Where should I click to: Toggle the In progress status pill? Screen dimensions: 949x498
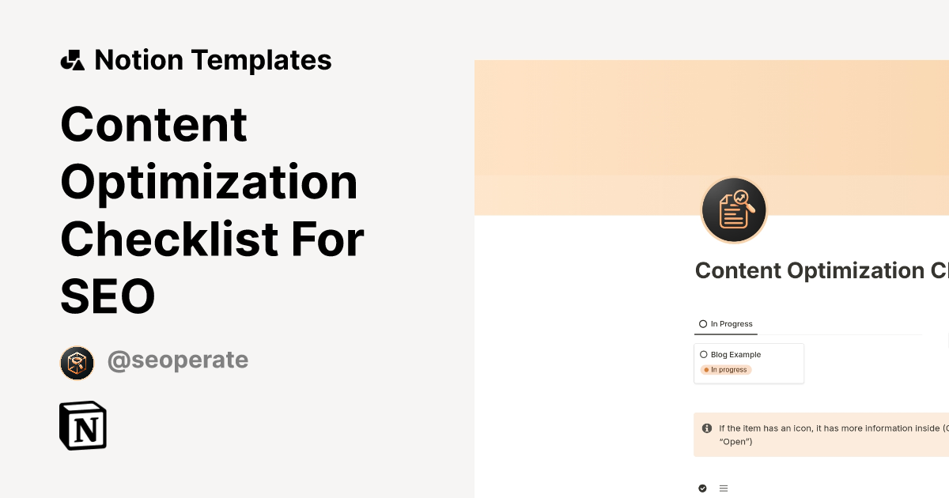pyautogui.click(x=725, y=369)
